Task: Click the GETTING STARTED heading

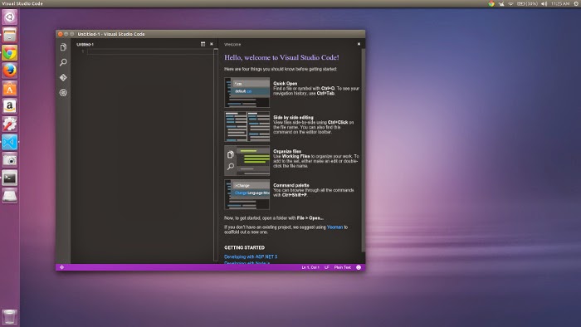Action: click(244, 248)
